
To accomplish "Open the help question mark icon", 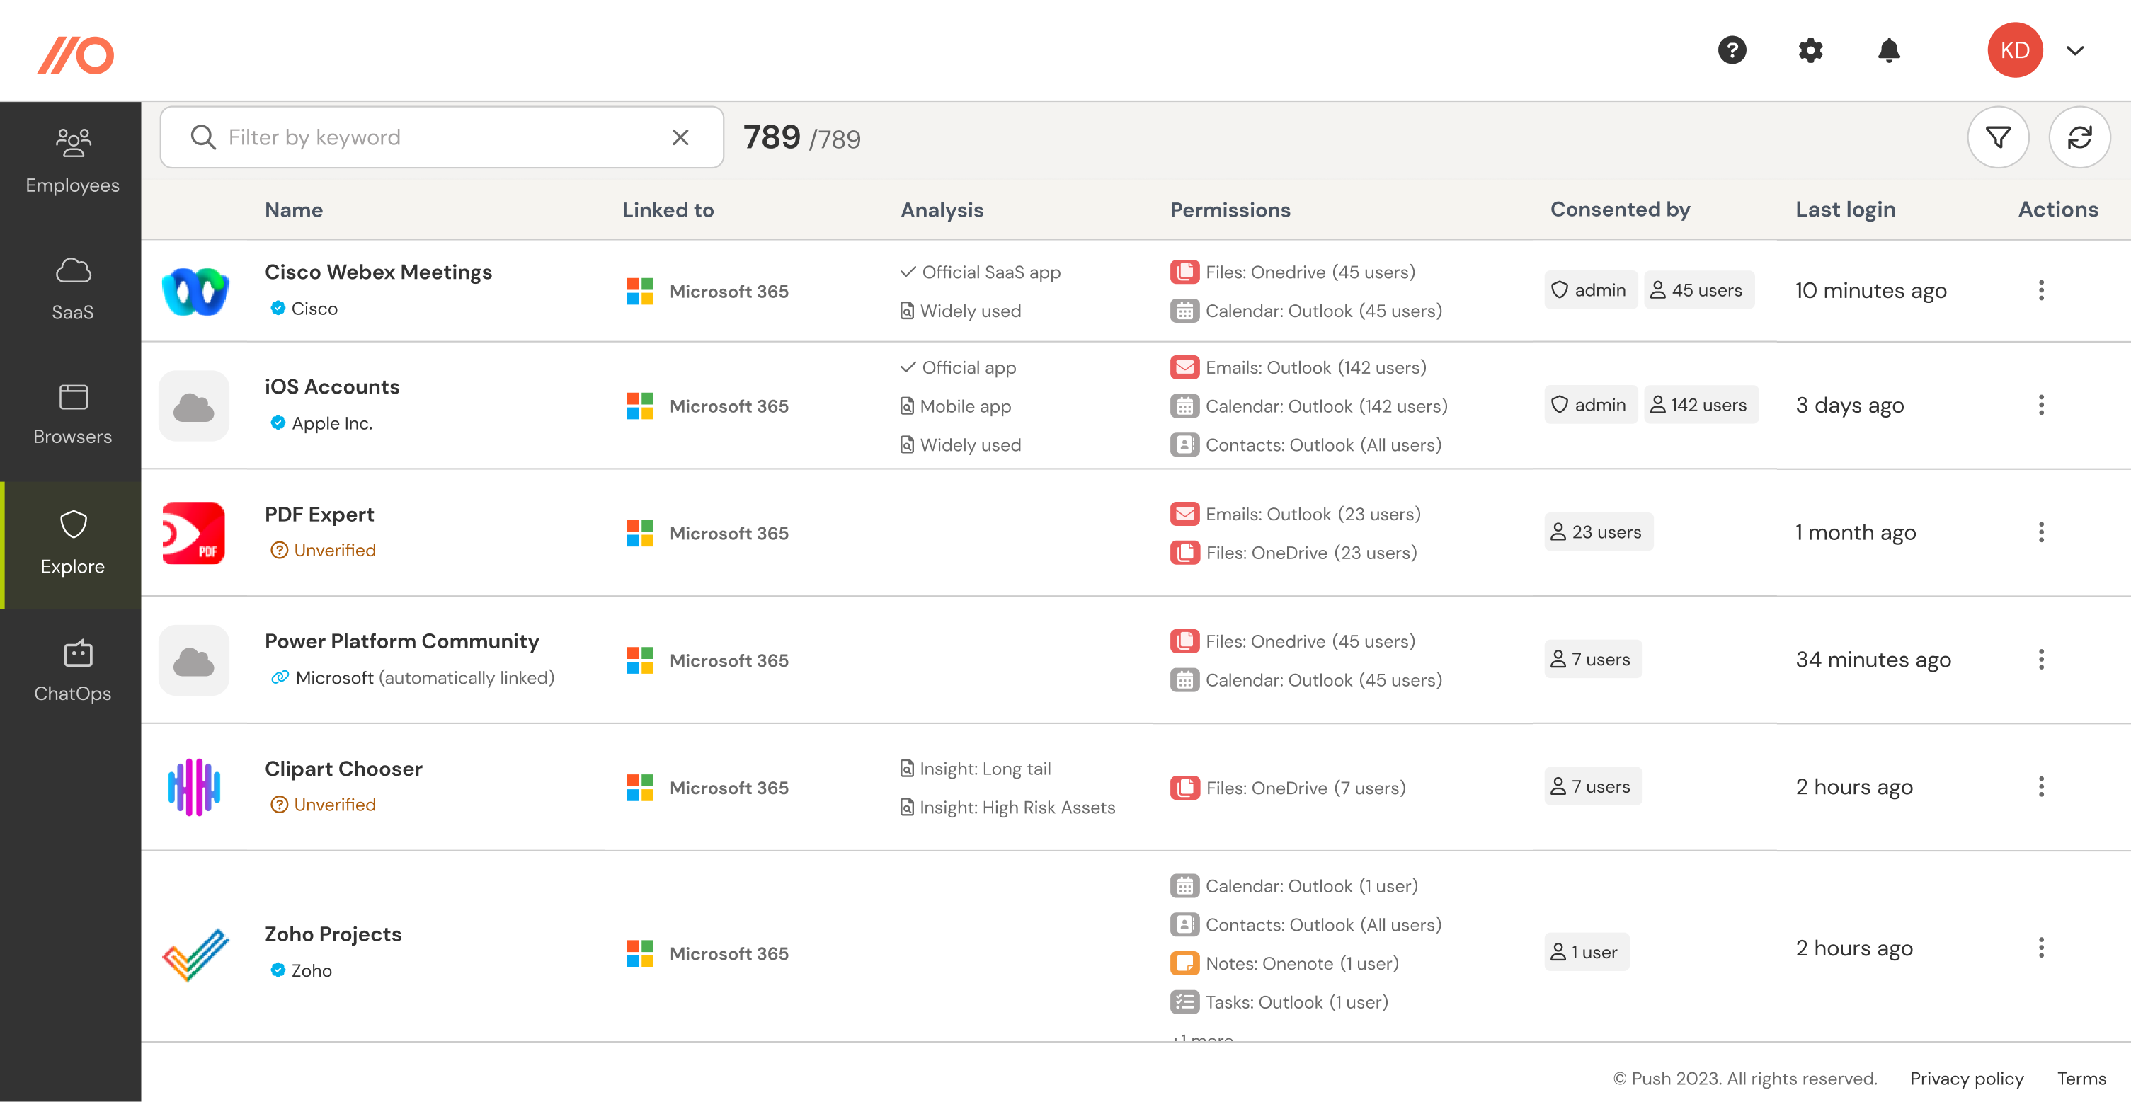I will tap(1732, 50).
